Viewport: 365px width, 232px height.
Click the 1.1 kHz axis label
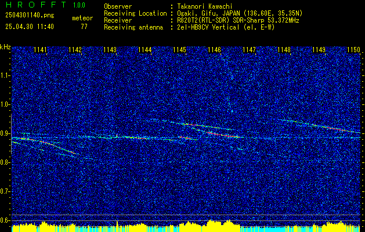pos(4,75)
